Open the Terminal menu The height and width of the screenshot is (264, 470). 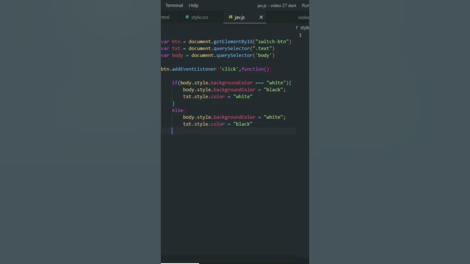(x=174, y=5)
